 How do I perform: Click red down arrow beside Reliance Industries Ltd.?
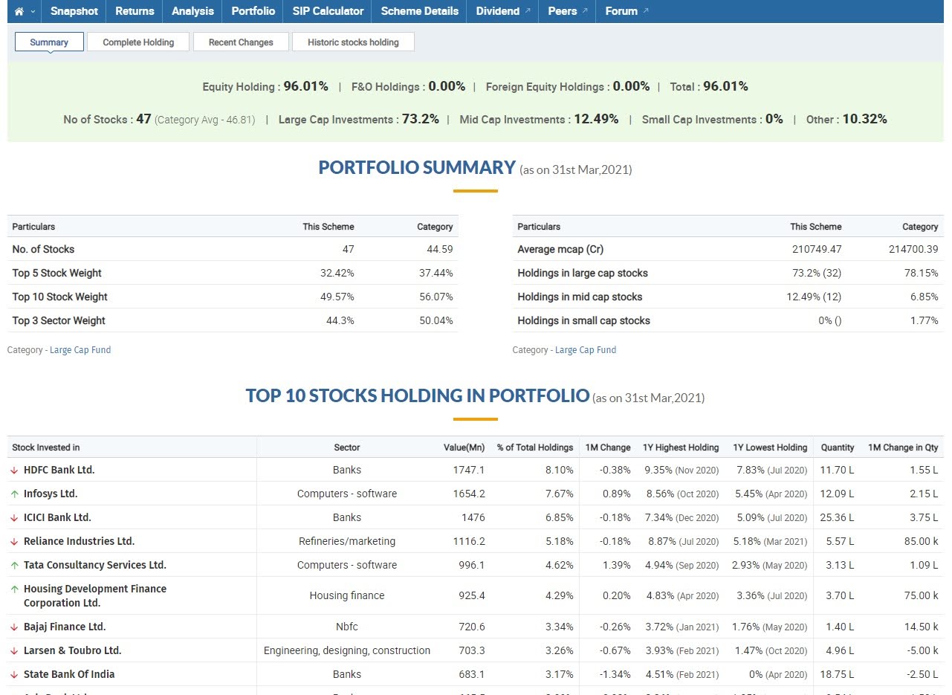point(15,542)
